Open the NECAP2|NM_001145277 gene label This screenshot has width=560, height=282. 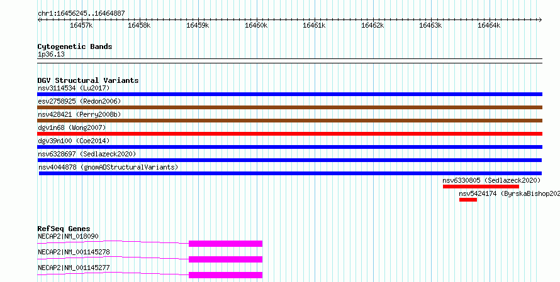click(x=74, y=268)
